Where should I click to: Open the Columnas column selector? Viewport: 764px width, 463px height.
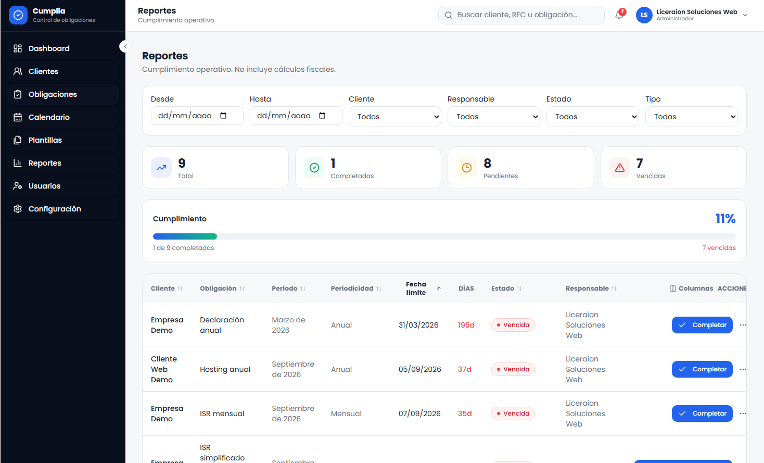point(691,289)
